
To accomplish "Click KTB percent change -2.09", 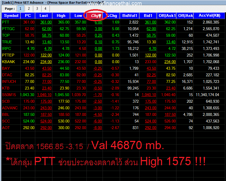I will 115,88.
